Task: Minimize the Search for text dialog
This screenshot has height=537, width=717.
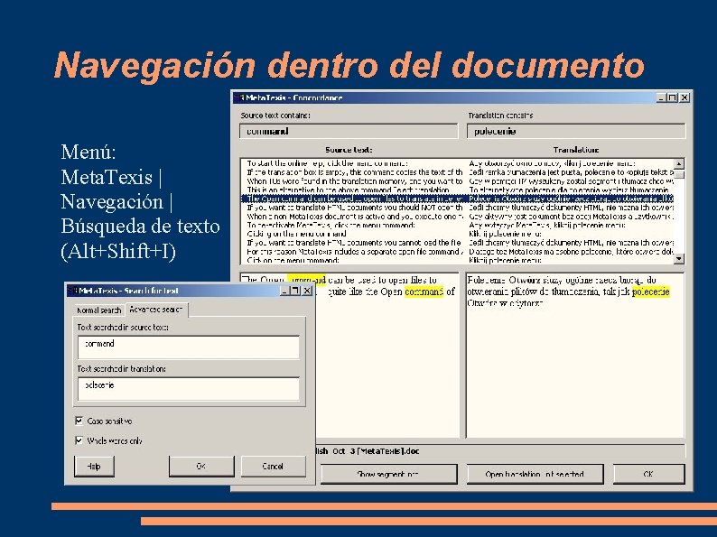Action: coord(284,291)
